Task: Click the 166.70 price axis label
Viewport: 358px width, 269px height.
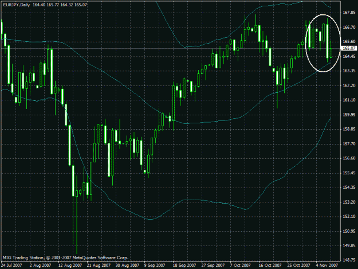Action: [349, 27]
